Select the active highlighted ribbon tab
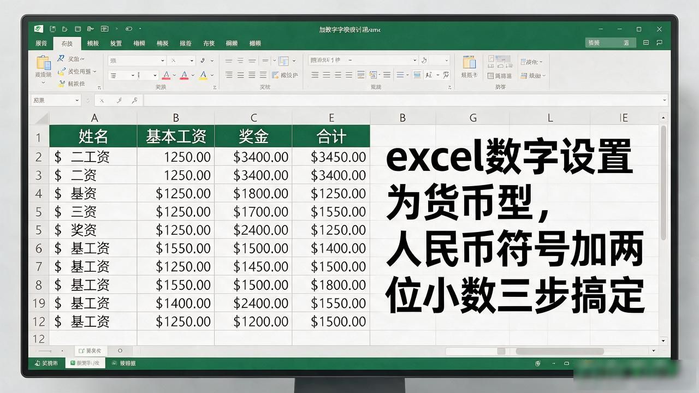Screen dimensions: 699x393 pos(67,43)
